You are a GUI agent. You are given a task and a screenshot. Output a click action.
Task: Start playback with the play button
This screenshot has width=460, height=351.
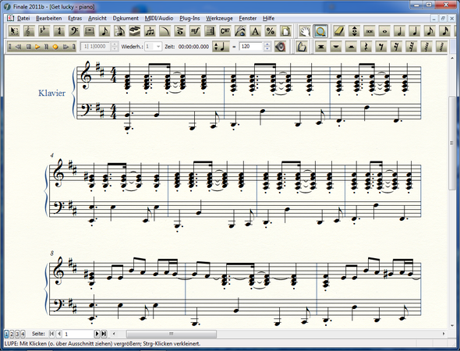click(x=37, y=47)
